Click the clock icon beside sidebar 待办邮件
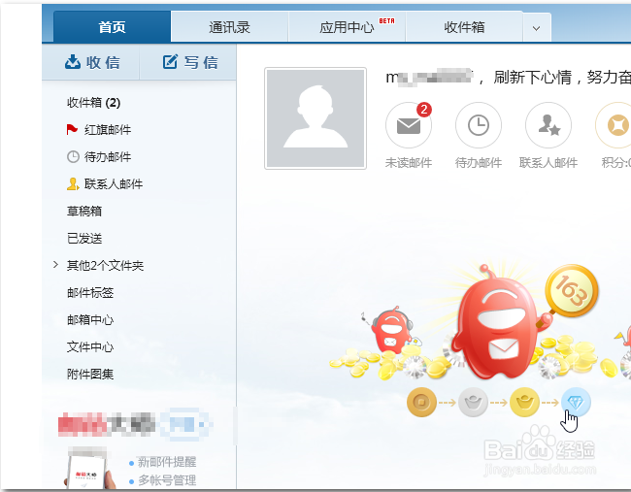This screenshot has height=492, width=631. [x=73, y=156]
